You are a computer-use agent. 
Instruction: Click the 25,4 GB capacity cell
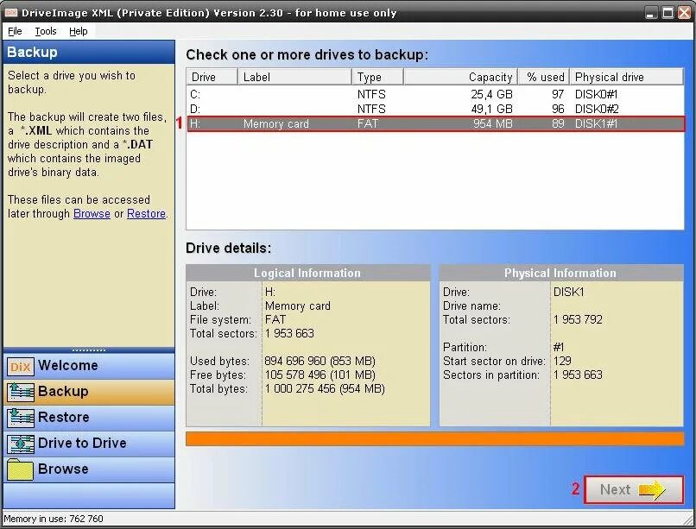click(491, 94)
